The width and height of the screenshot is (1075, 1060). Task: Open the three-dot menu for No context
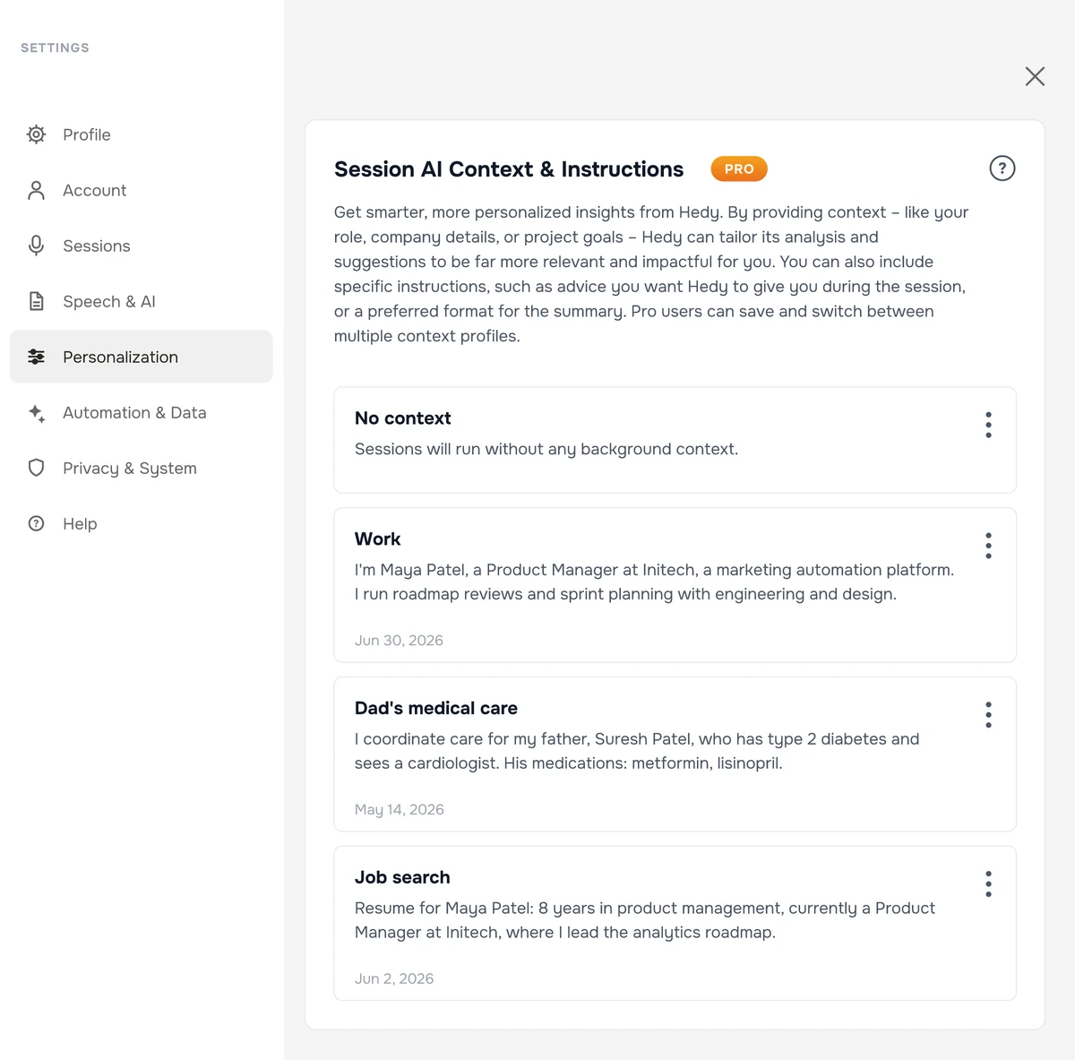click(x=988, y=425)
